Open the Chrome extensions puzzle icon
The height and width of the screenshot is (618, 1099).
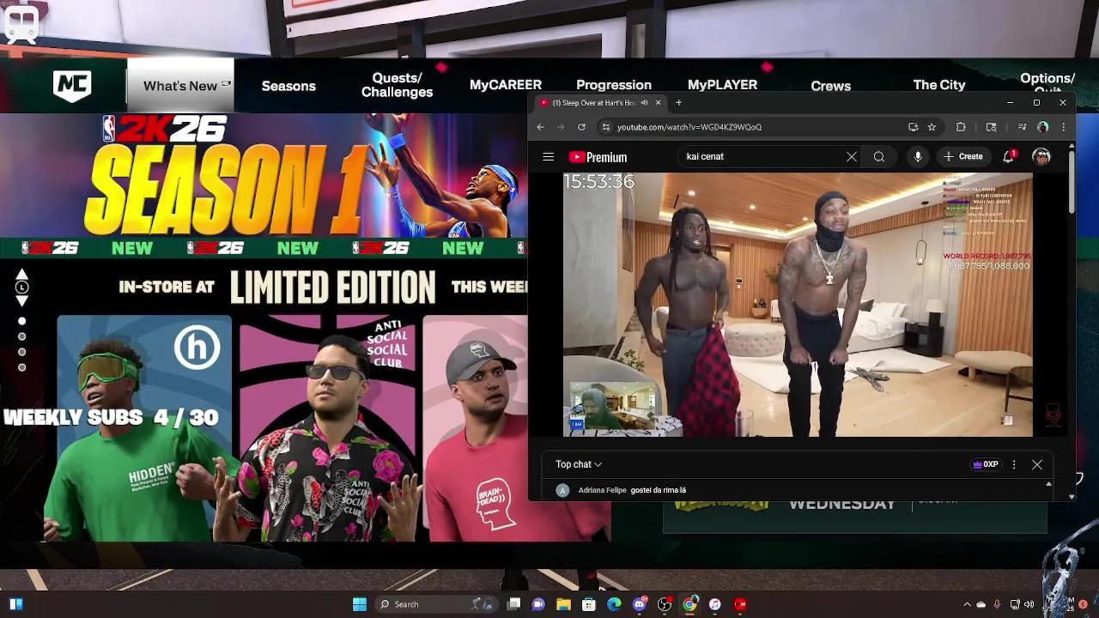point(961,127)
